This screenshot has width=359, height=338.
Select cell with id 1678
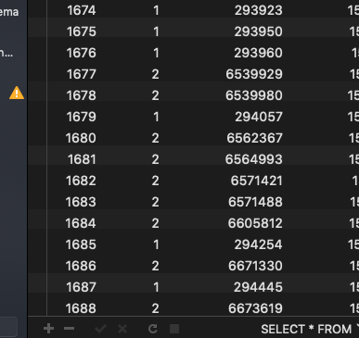[82, 95]
